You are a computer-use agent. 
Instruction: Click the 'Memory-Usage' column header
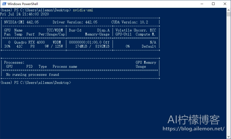coord(97,34)
